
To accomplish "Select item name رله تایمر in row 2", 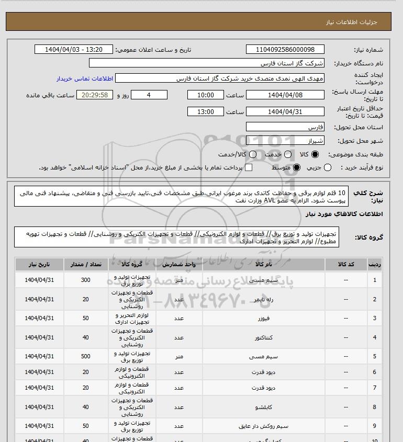I will pyautogui.click(x=263, y=299).
